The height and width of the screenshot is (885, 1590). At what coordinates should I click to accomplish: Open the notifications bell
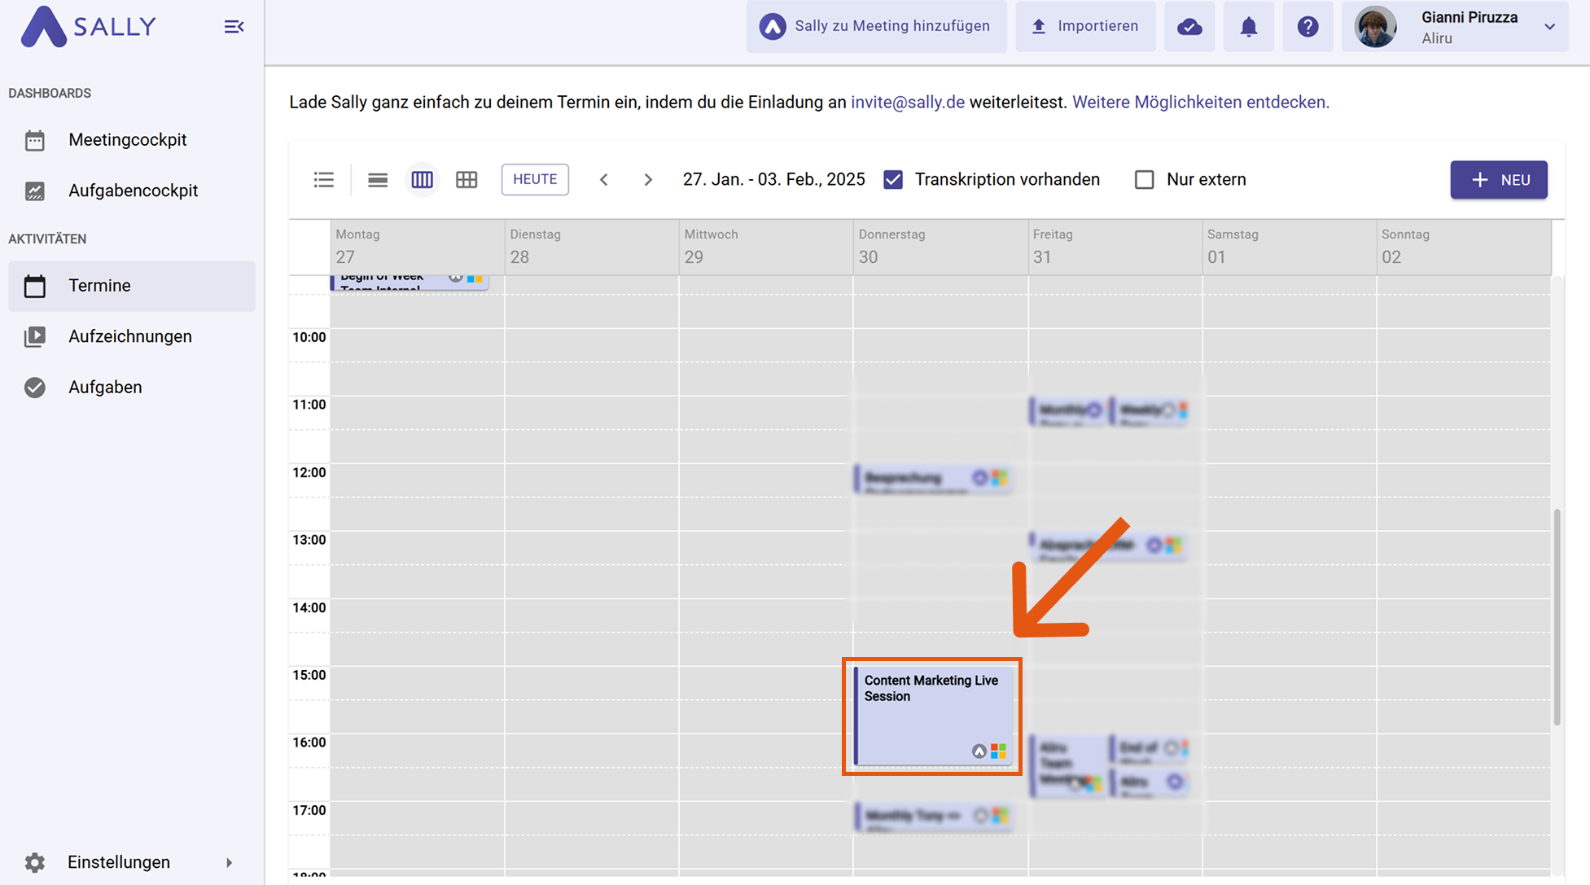tap(1248, 27)
